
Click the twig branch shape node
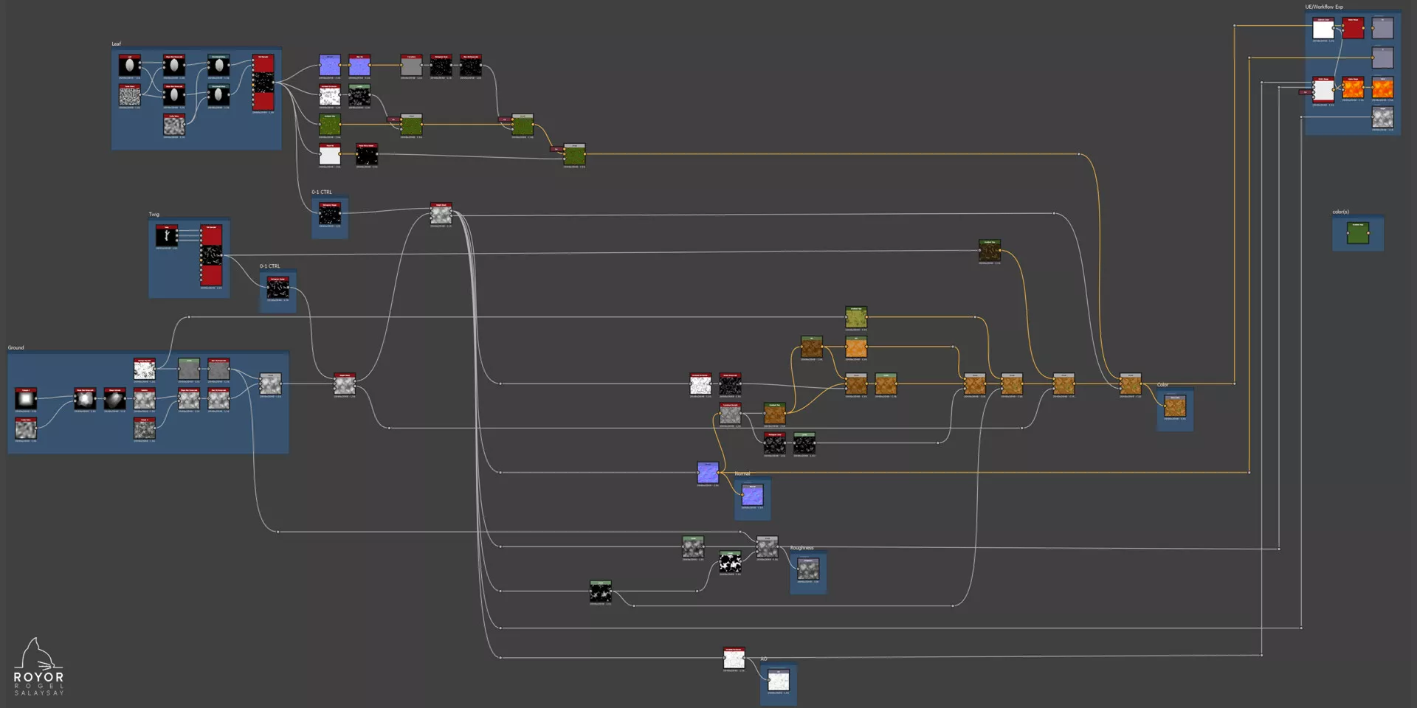click(167, 236)
